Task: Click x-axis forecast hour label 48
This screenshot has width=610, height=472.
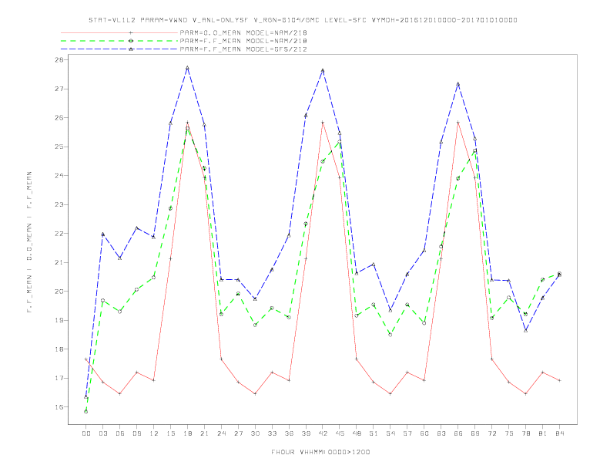Action: pos(357,433)
